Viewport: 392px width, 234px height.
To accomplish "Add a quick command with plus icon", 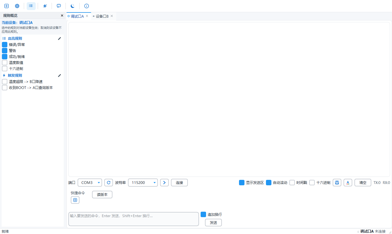I will pos(75,200).
